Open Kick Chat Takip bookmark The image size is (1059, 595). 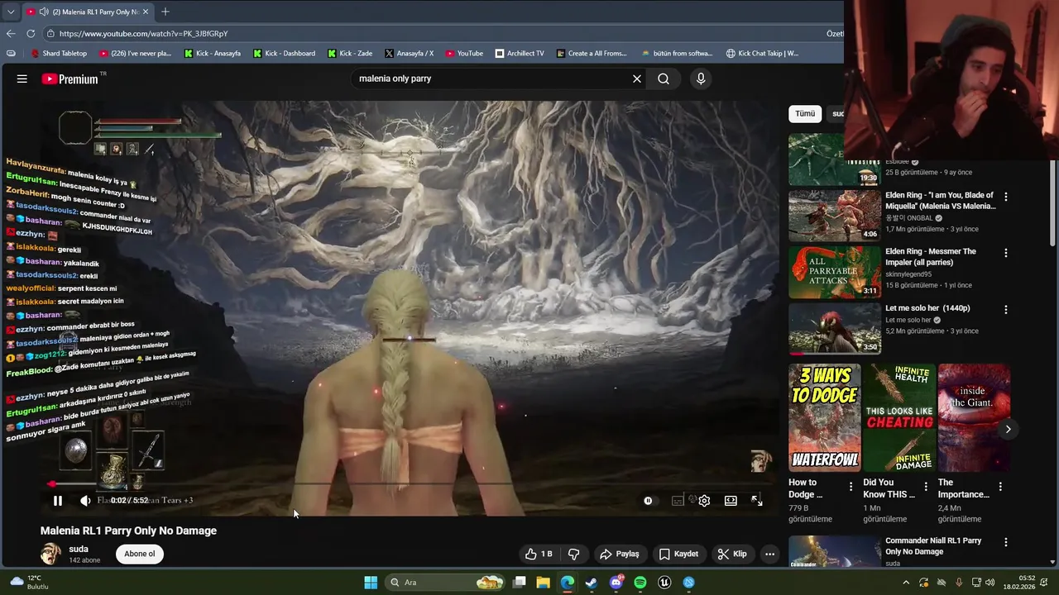pos(762,53)
